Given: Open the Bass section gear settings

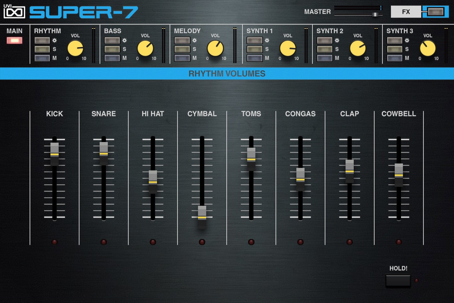Looking at the screenshot, I should click(x=112, y=40).
